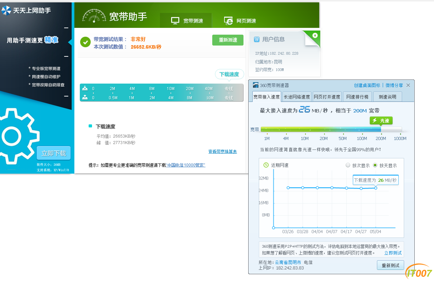The image size is (434, 281).
Task: Open the 测速说明 tab
Action: [x=387, y=97]
